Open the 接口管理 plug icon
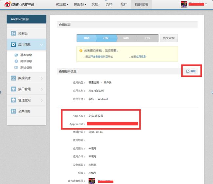The width and height of the screenshot is (213, 184). (13, 89)
